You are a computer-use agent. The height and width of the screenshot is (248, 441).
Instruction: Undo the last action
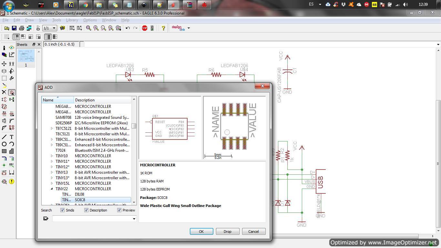tap(128, 28)
